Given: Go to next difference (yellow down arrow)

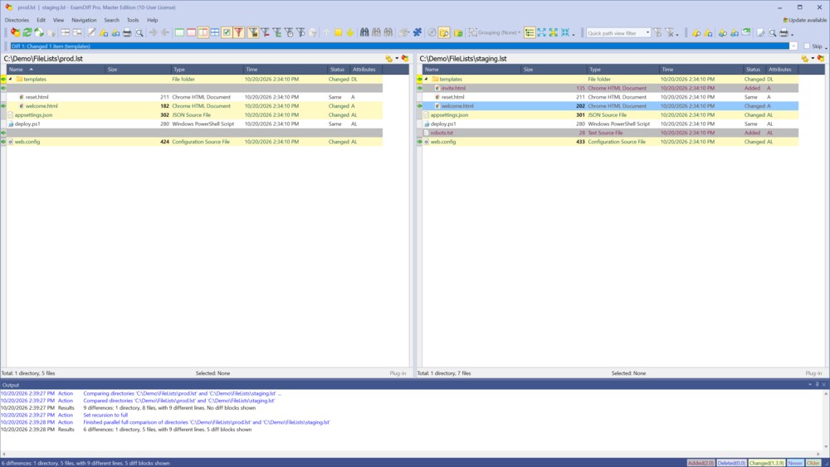Looking at the screenshot, I should point(350,33).
